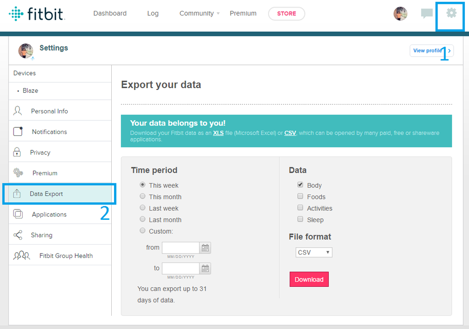Open the settings gear icon

(451, 13)
